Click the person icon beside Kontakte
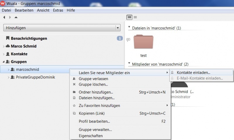The height and width of the screenshot is (140, 234). click(x=8, y=54)
